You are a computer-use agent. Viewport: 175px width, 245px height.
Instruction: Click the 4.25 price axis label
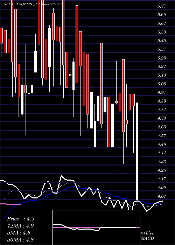[x=162, y=170]
